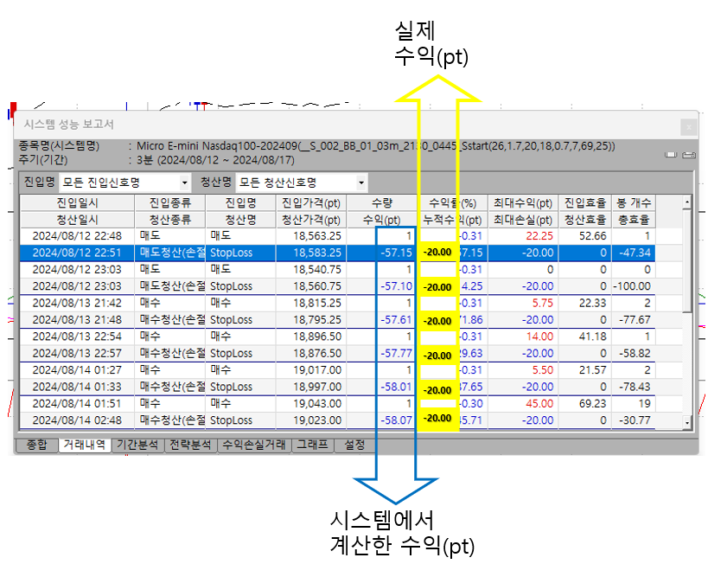708x564 pixels.
Task: Open the 청산명 dropdown list
Action: [360, 183]
